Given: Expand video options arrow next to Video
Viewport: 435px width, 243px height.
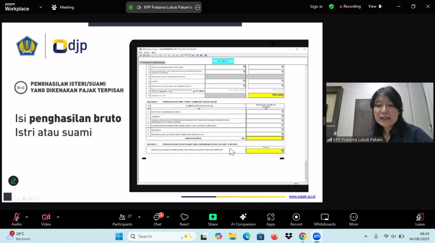Looking at the screenshot, I should pos(58,217).
